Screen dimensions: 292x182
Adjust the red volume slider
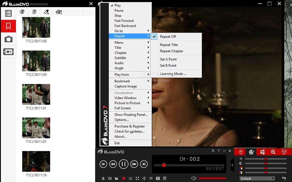pos(212,178)
